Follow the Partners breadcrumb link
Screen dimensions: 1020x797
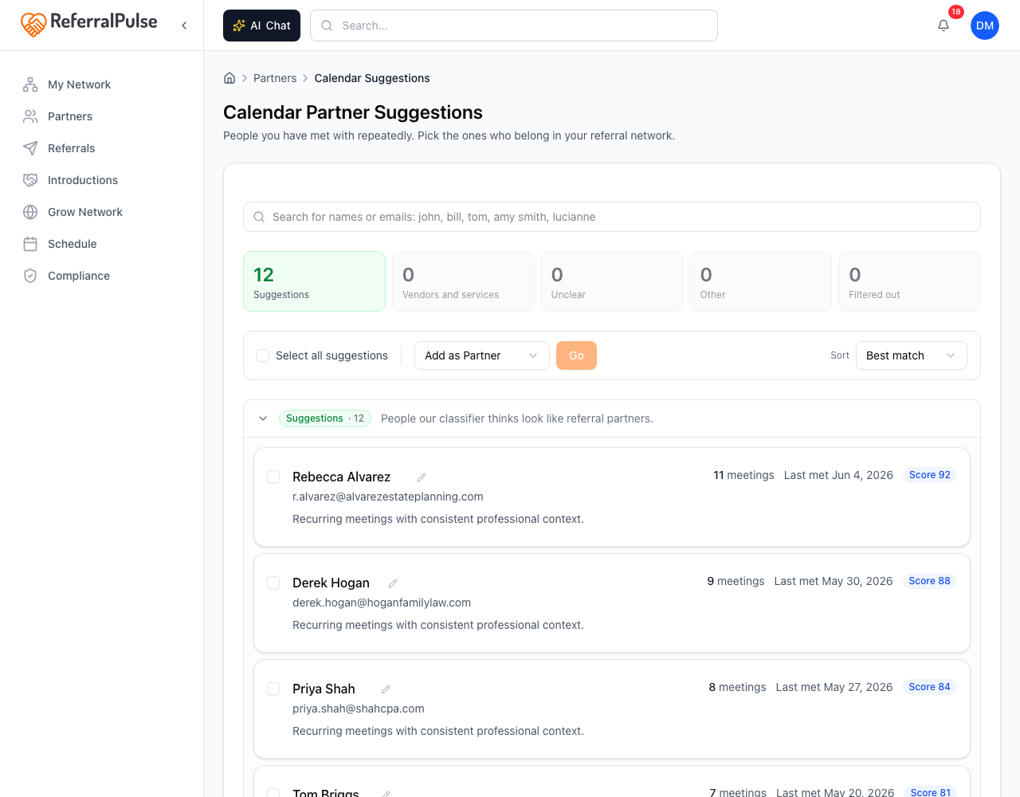coord(275,78)
